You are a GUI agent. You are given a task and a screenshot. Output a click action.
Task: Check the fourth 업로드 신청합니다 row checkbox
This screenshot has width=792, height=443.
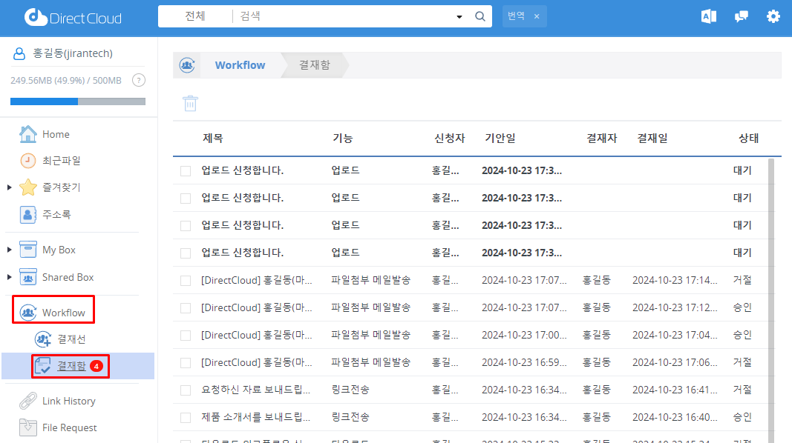pos(186,253)
